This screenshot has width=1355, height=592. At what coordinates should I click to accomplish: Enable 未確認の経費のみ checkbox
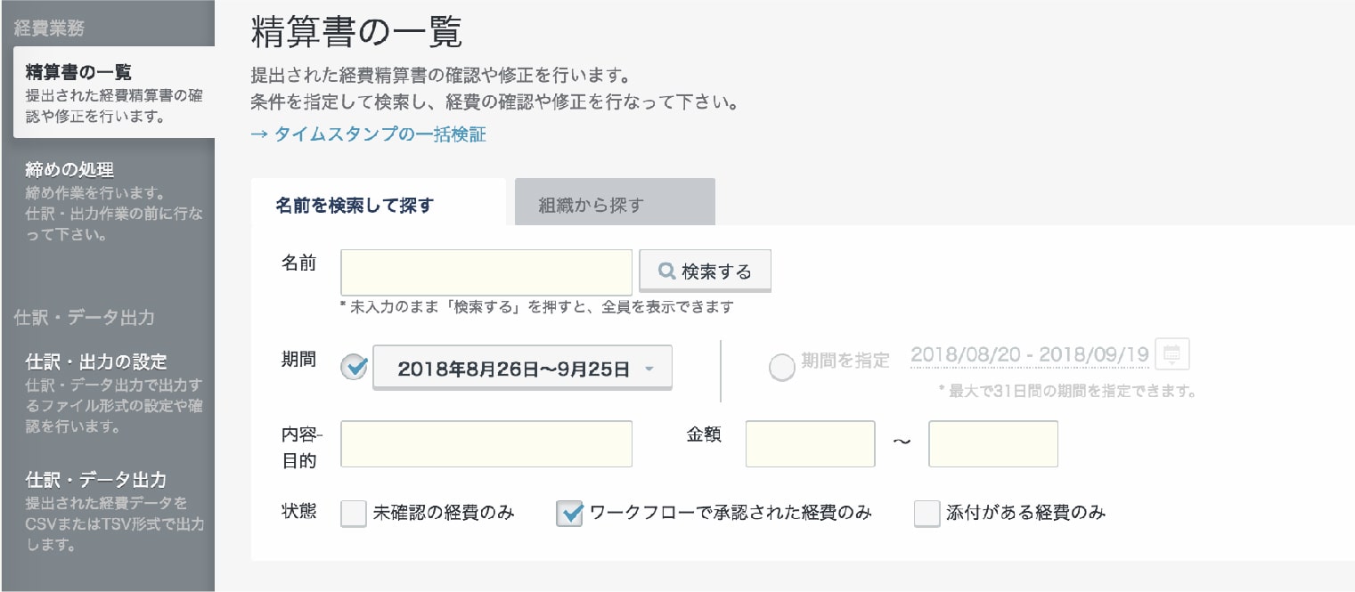(354, 514)
